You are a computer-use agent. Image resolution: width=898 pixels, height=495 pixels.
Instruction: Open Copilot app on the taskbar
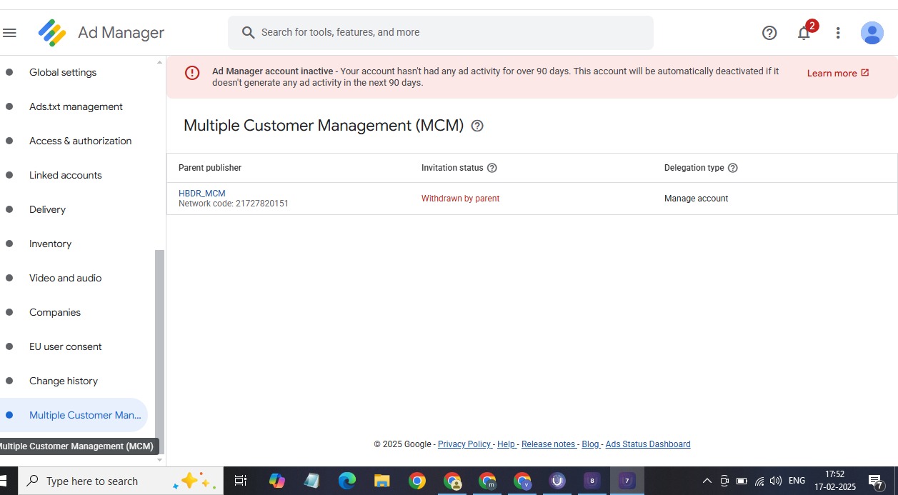click(277, 481)
